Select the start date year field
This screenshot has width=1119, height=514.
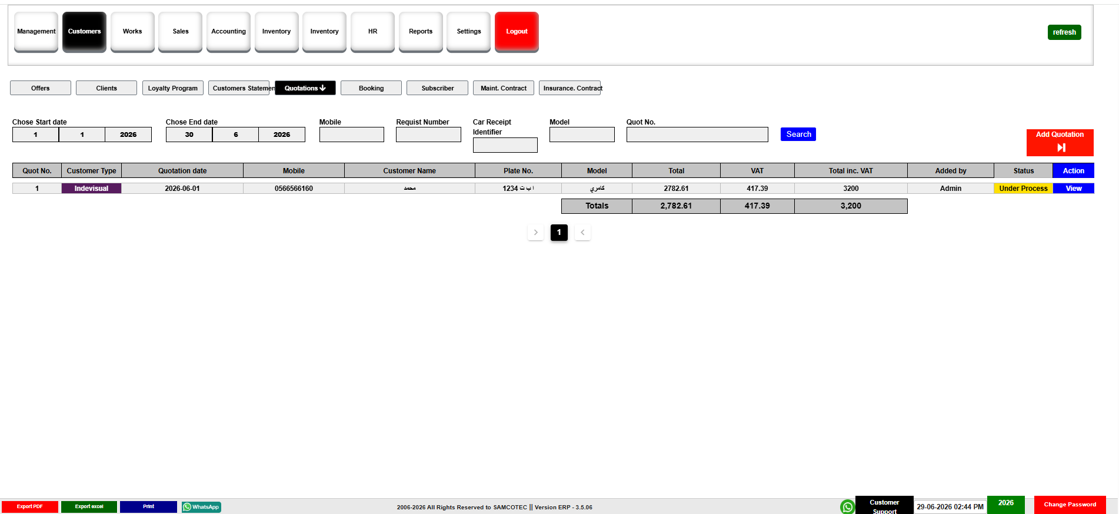point(128,135)
